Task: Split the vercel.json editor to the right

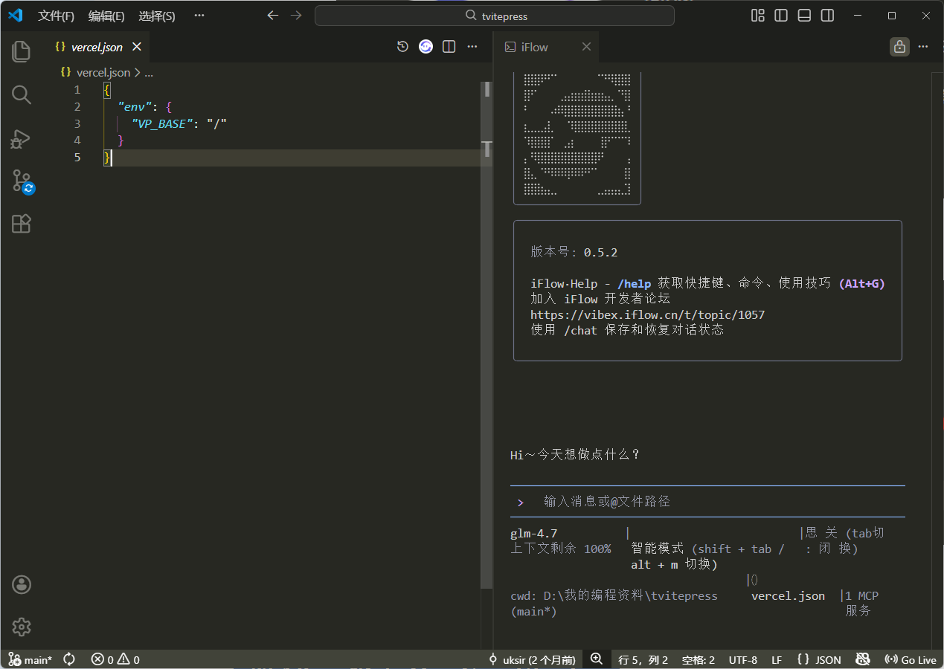Action: 449,47
